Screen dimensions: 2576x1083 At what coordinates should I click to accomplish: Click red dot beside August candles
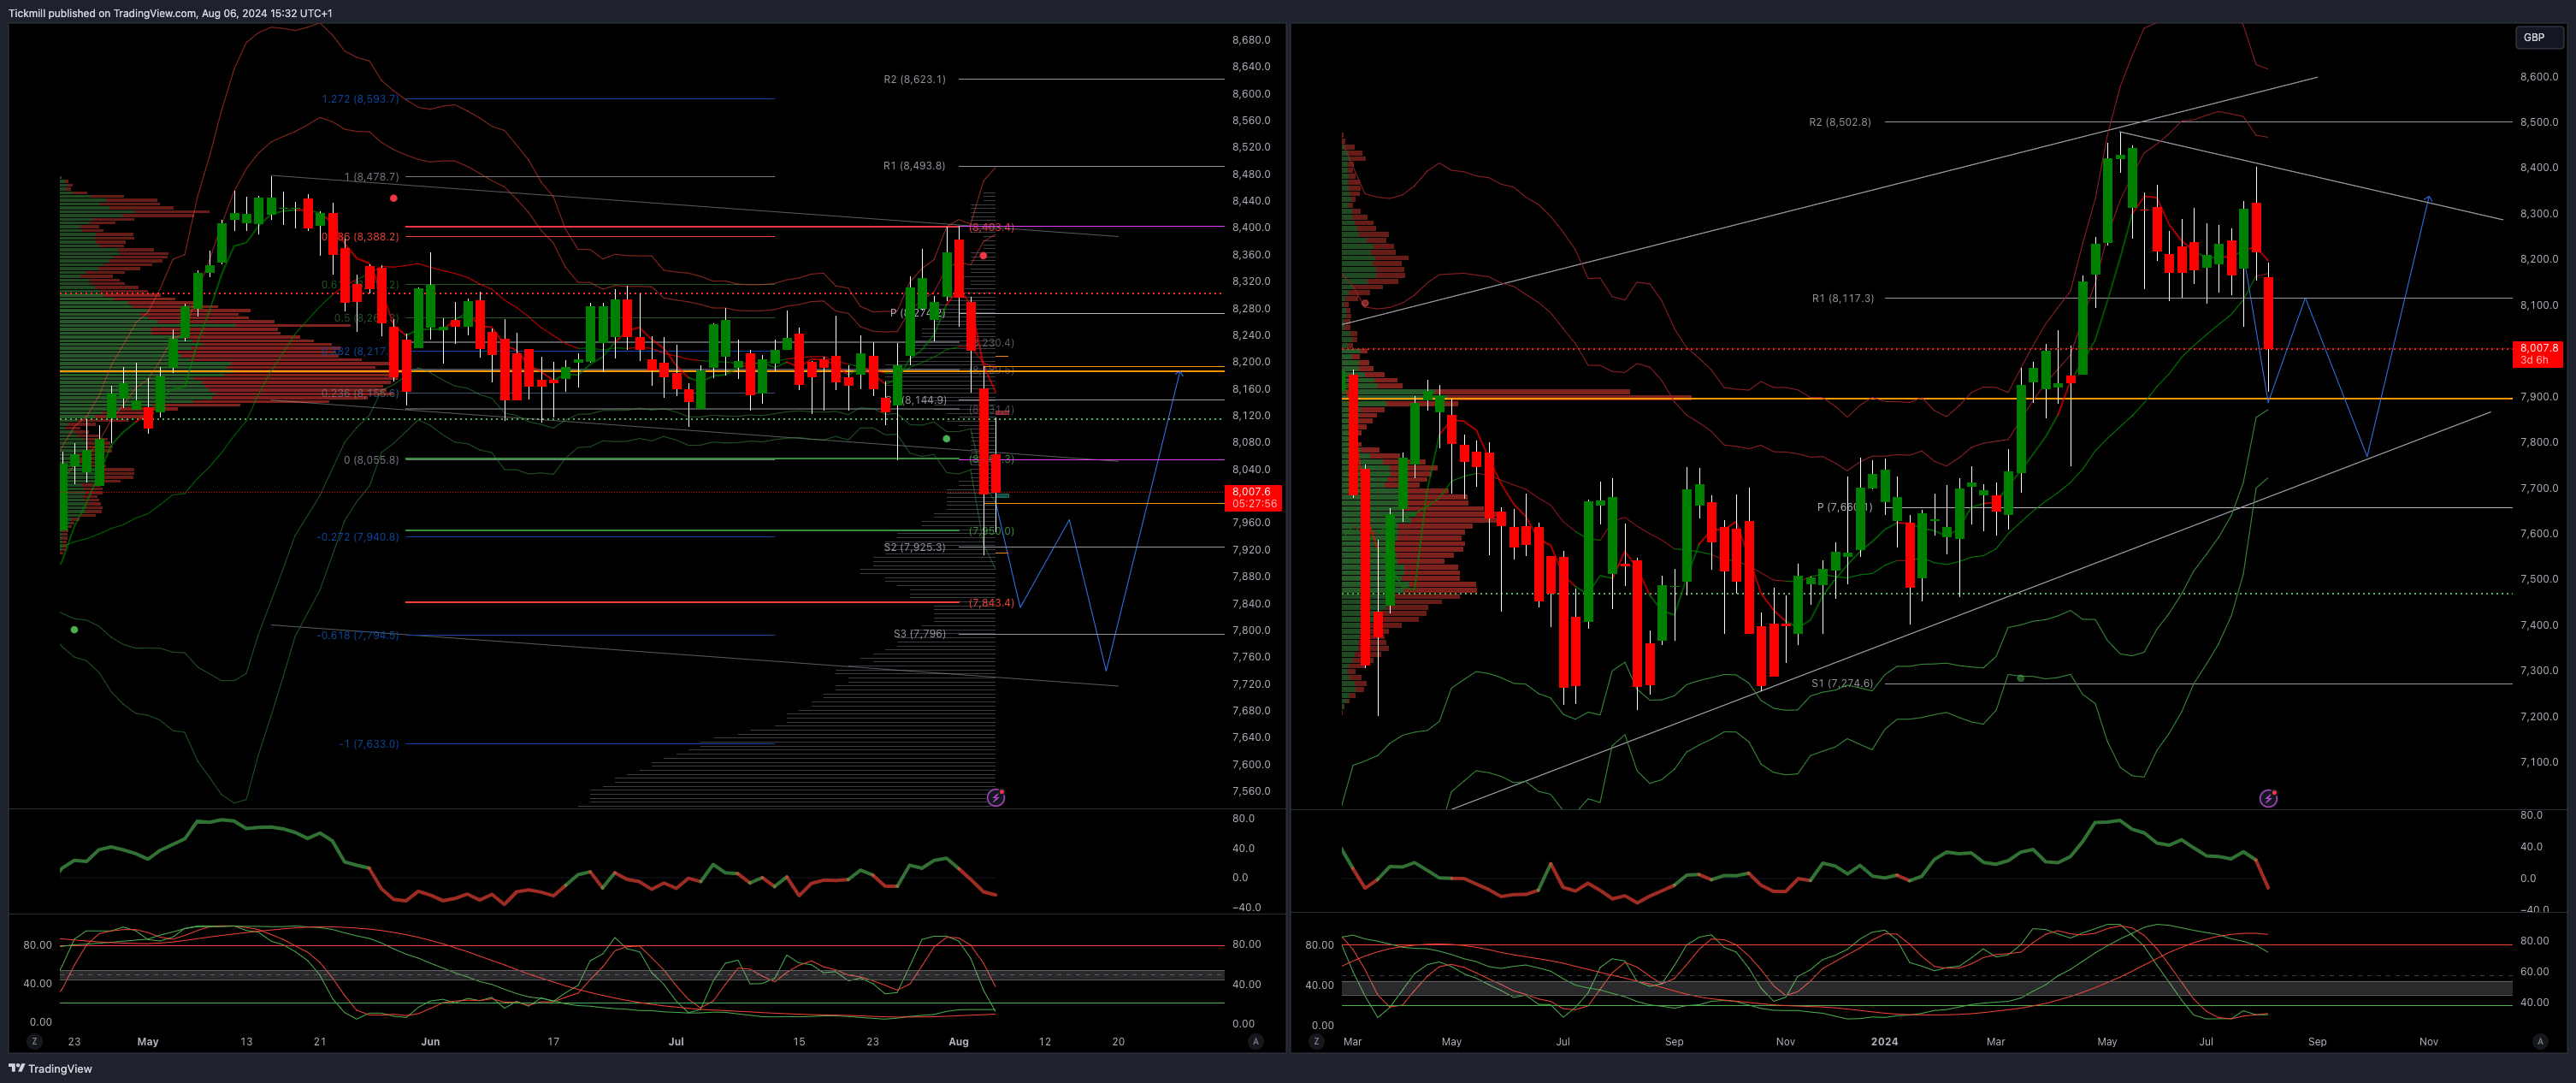(983, 256)
